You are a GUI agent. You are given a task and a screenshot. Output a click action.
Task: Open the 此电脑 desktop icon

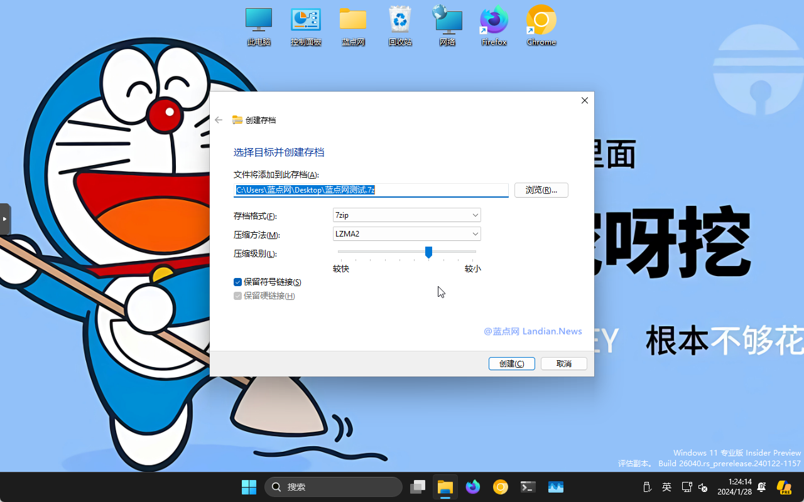(x=259, y=26)
